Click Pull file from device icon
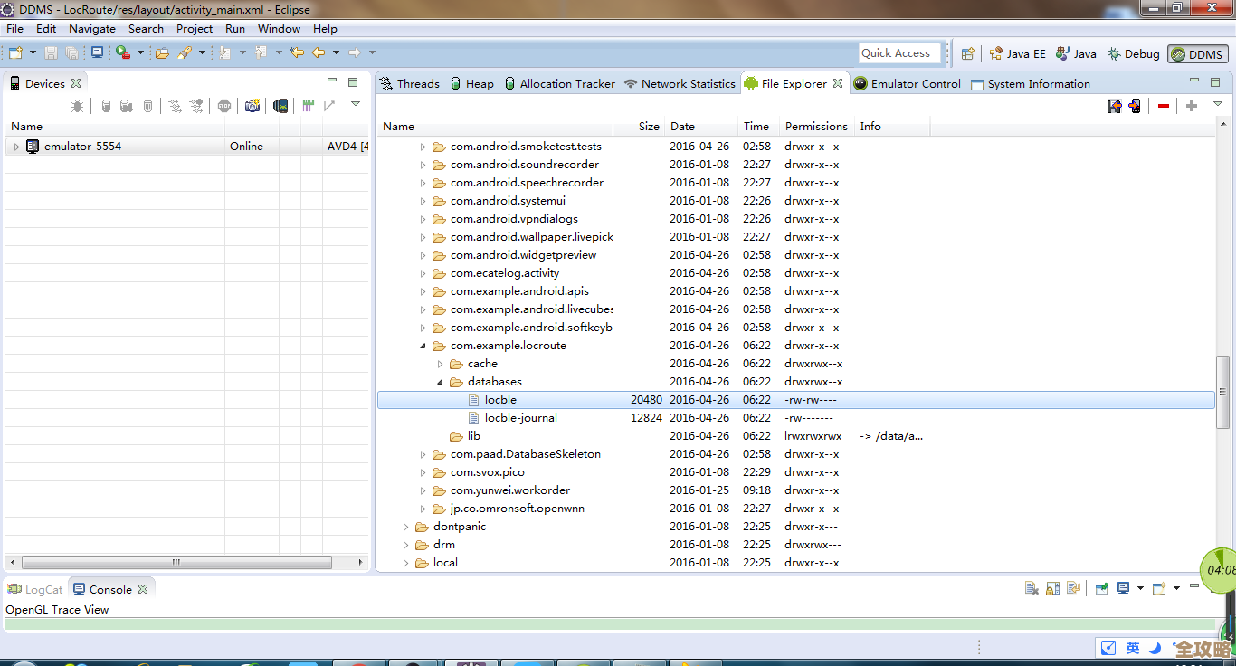 (1114, 106)
